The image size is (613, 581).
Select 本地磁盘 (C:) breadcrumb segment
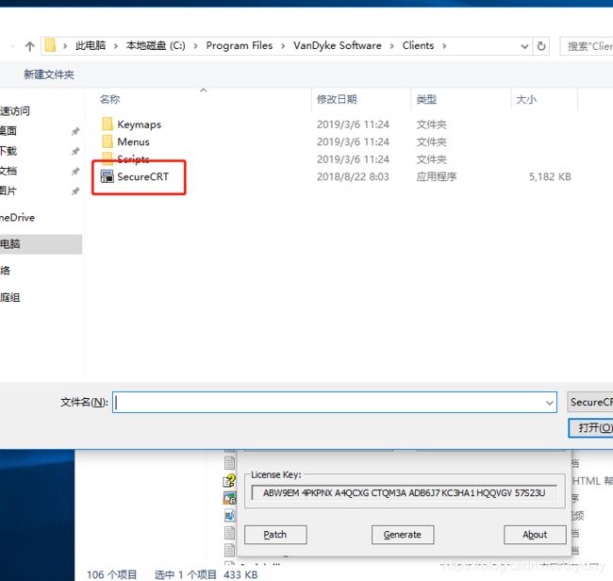(156, 46)
